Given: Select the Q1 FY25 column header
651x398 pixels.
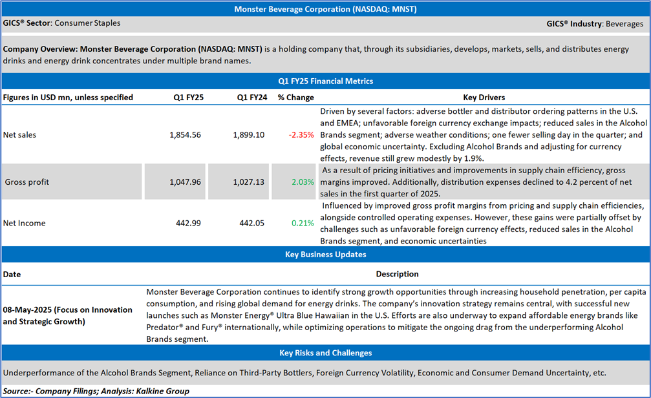Looking at the screenshot, I should 189,98.
